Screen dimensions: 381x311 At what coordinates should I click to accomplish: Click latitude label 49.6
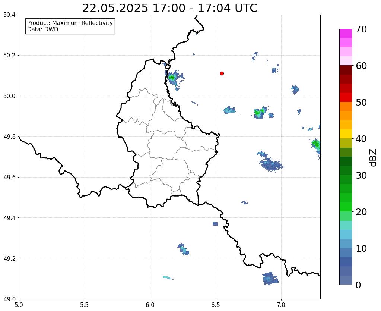(x=9, y=177)
